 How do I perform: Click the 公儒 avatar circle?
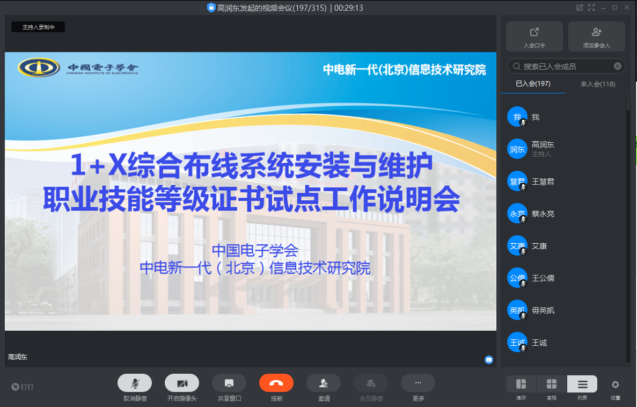pos(517,278)
